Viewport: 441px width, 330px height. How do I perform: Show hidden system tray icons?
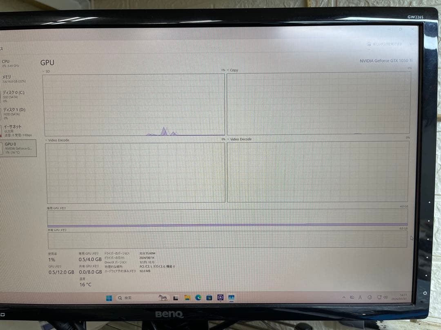tap(343, 298)
